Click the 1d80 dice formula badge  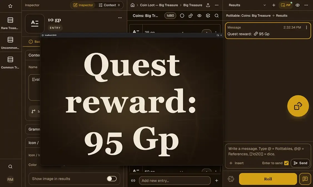coord(170,16)
